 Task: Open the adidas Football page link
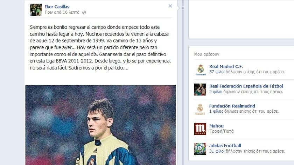[x=225, y=146]
